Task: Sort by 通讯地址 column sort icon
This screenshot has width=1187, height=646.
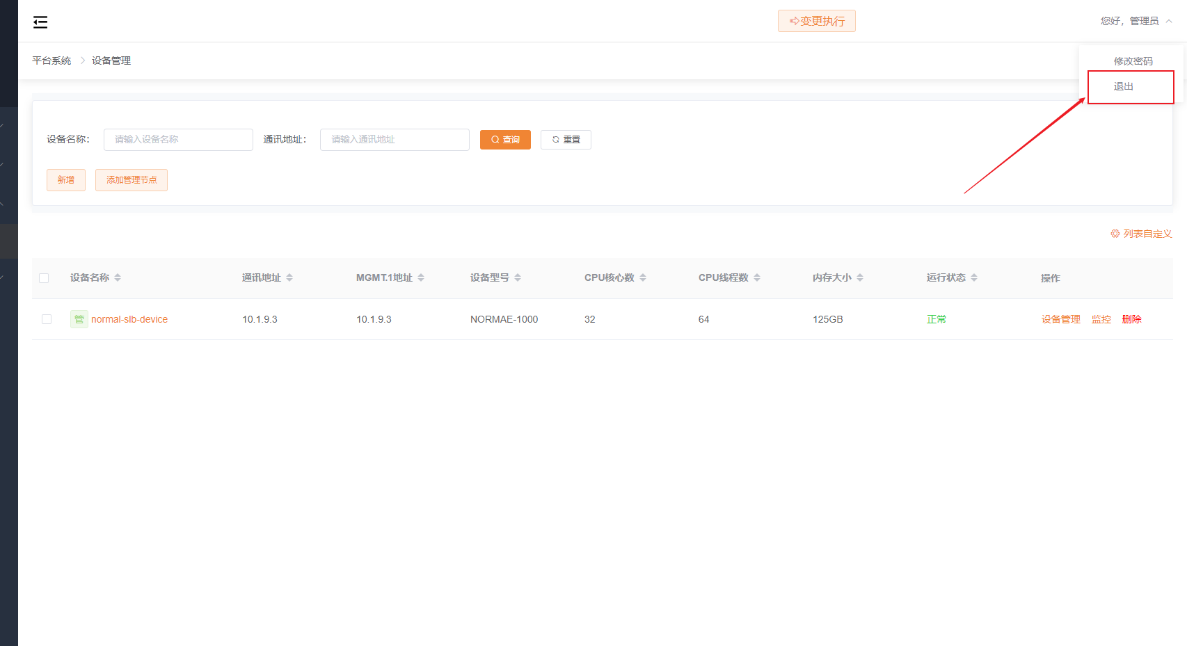Action: (289, 277)
